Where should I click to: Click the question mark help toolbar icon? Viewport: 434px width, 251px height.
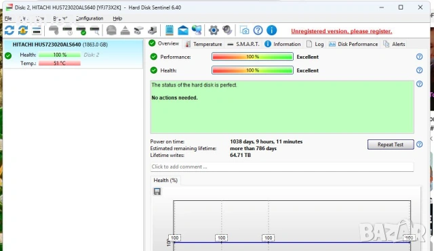click(x=258, y=30)
